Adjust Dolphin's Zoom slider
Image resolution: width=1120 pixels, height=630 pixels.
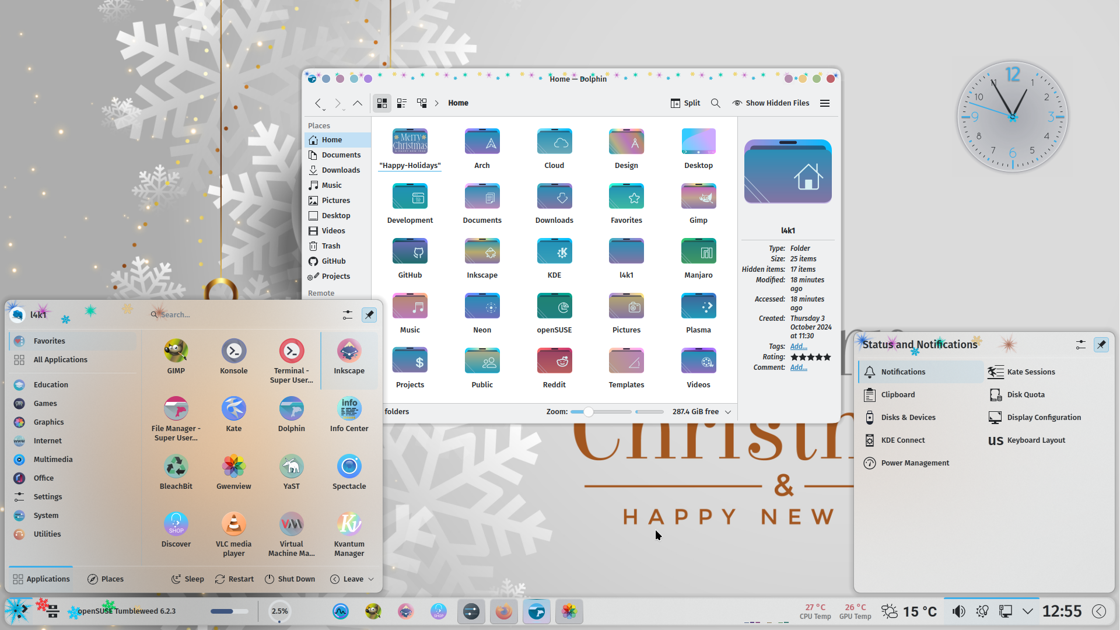601,412
